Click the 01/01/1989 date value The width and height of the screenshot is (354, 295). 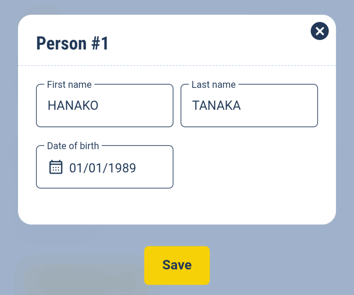pyautogui.click(x=102, y=168)
